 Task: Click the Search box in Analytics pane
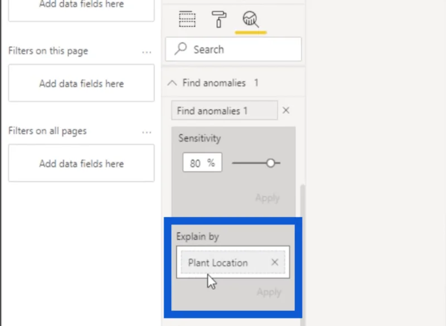pos(233,49)
